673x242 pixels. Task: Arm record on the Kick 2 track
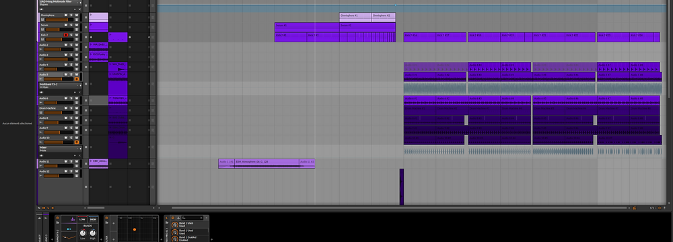[x=66, y=35]
